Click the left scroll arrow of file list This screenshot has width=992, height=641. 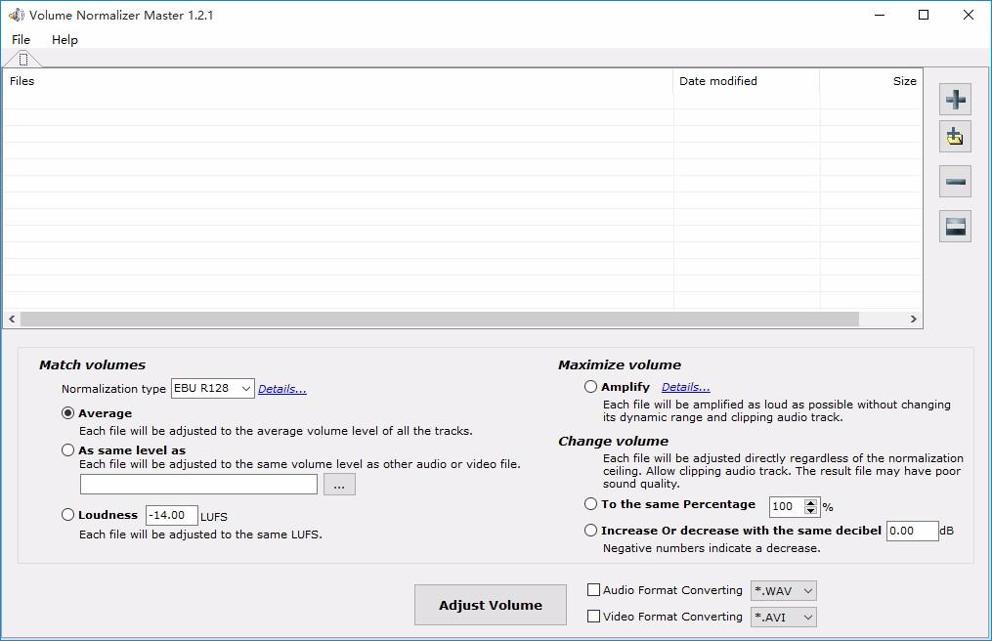[12, 319]
